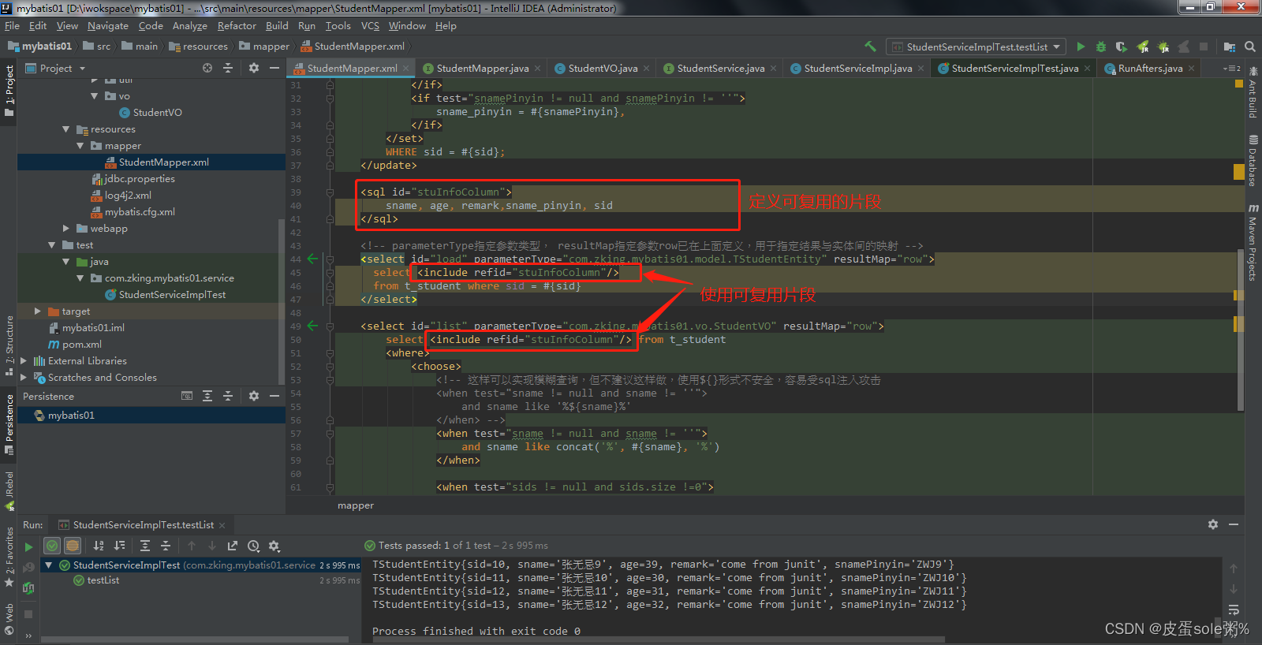
Task: Open Database side panel
Action: coord(1253,160)
